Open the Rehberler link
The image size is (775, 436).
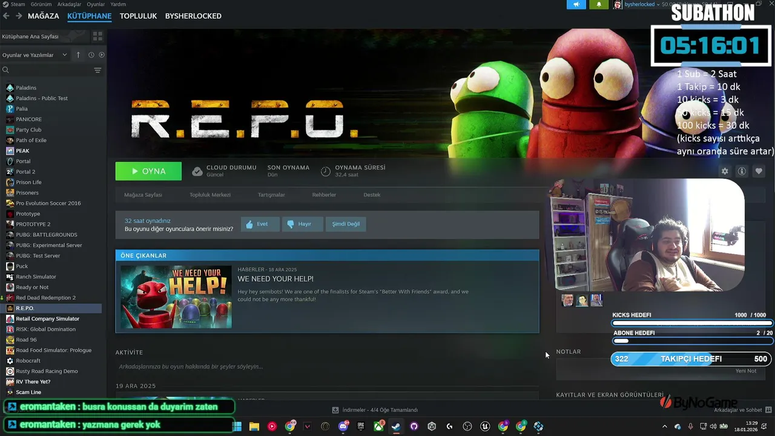click(x=324, y=195)
